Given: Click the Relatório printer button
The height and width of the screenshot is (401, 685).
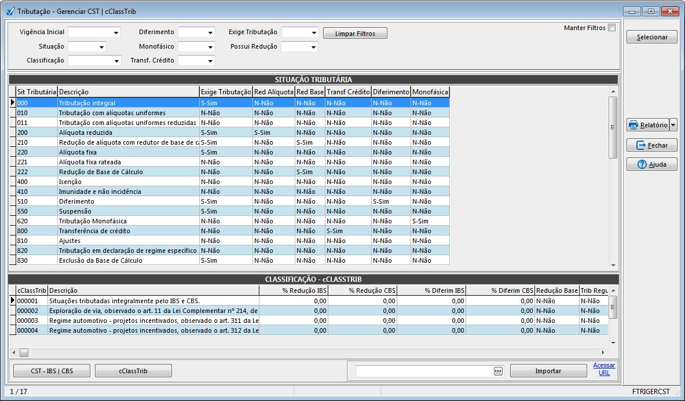Looking at the screenshot, I should click(x=647, y=125).
